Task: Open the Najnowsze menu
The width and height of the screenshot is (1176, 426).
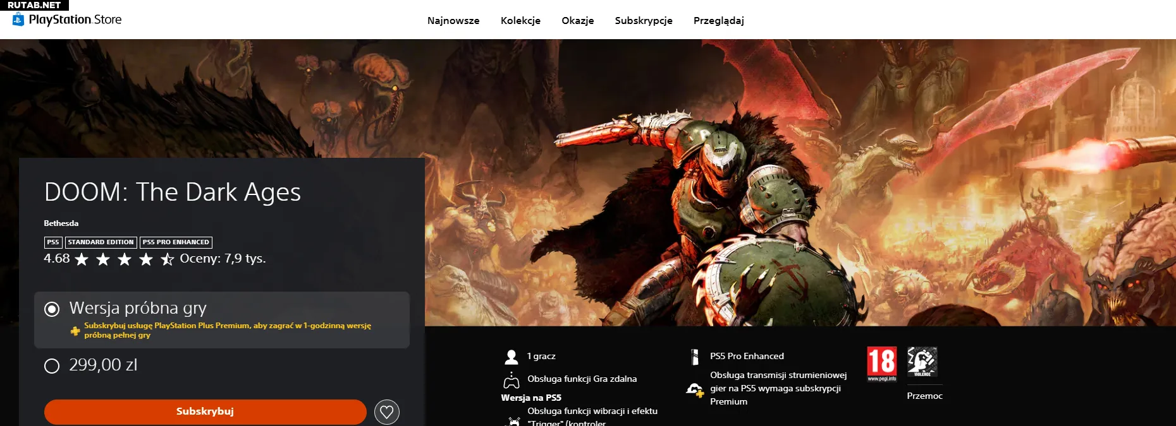Action: (x=453, y=20)
